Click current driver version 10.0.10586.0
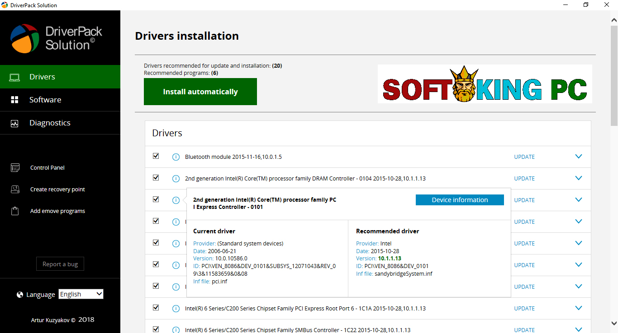This screenshot has height=333, width=618. point(231,259)
